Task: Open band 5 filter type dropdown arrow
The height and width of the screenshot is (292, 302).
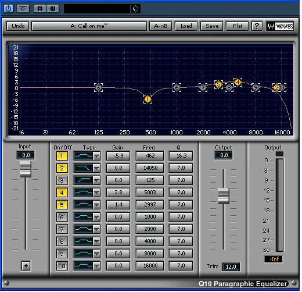Action: tap(96, 205)
